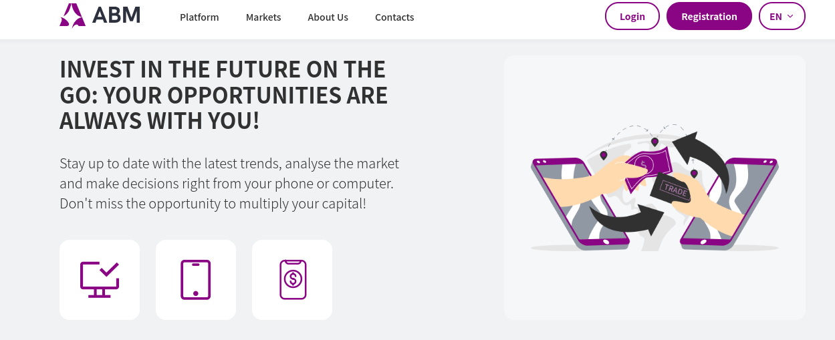Screen dimensions: 835x340
Task: Click the Invest in the Future headline
Action: [224, 95]
